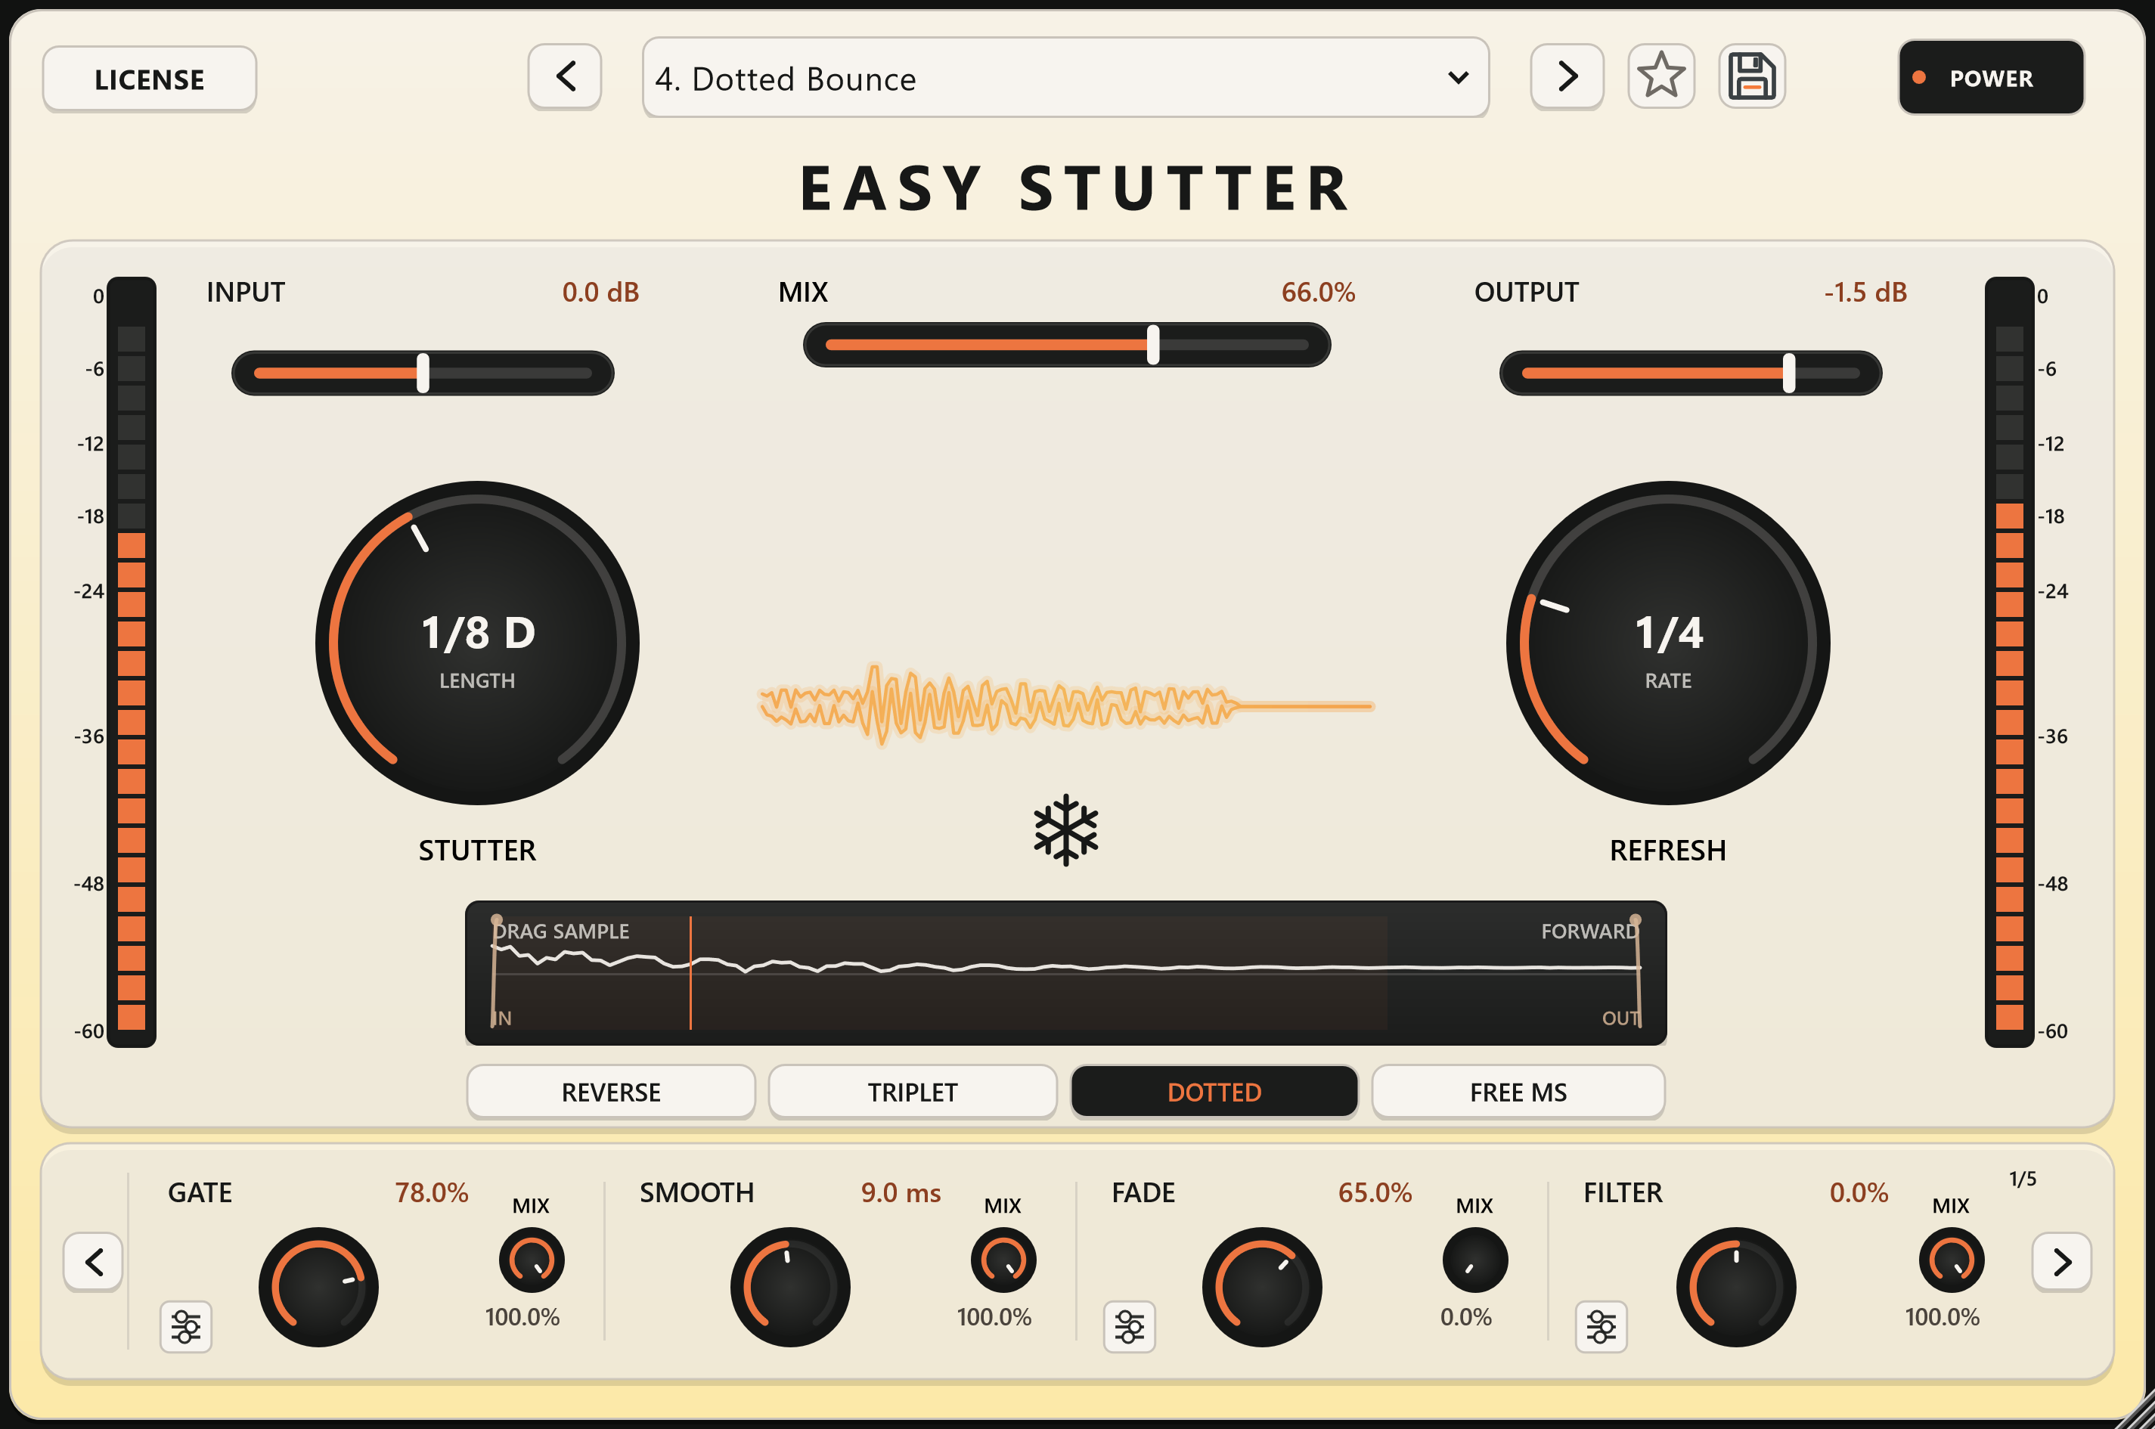
Task: Favorite the current preset with the star
Action: [x=1661, y=76]
